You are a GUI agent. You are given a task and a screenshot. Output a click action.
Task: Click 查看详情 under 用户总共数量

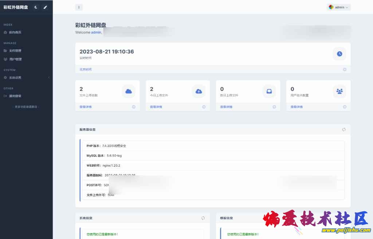click(x=297, y=107)
